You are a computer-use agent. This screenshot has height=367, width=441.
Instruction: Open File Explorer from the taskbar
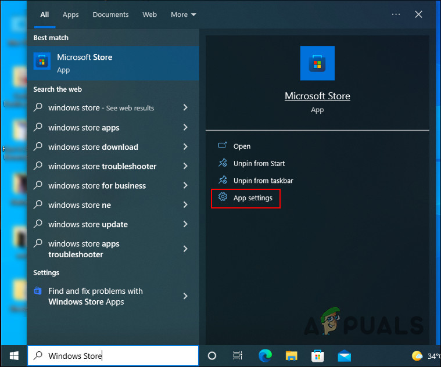[x=291, y=356]
